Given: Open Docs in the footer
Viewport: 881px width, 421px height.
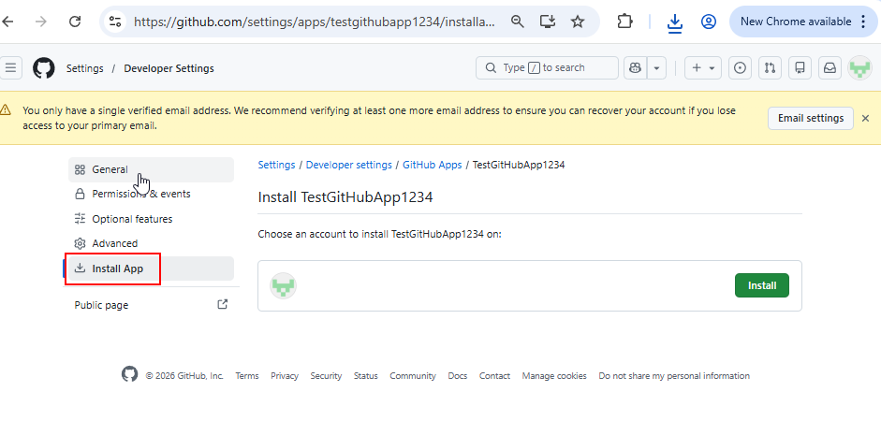Looking at the screenshot, I should point(458,376).
